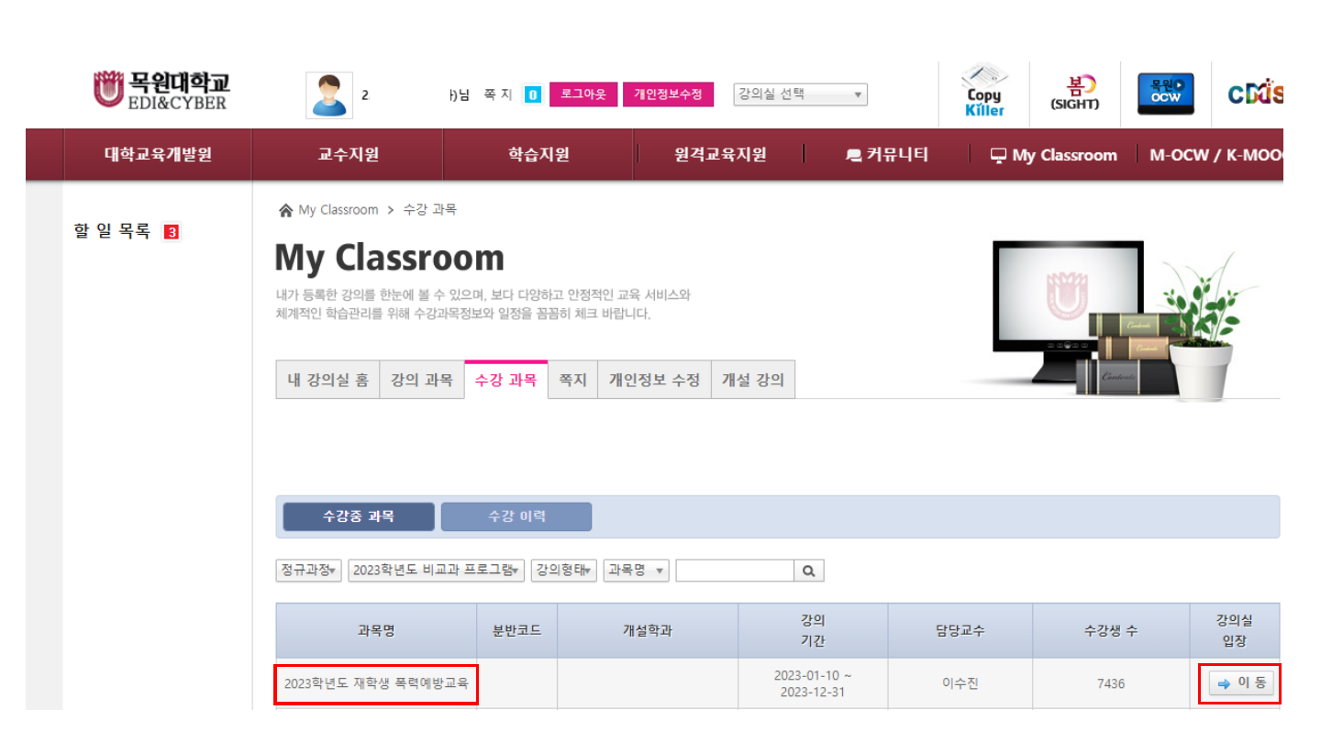Image resolution: width=1321 pixels, height=743 pixels.
Task: Open the 목원 OCW icon link
Action: tap(1165, 94)
